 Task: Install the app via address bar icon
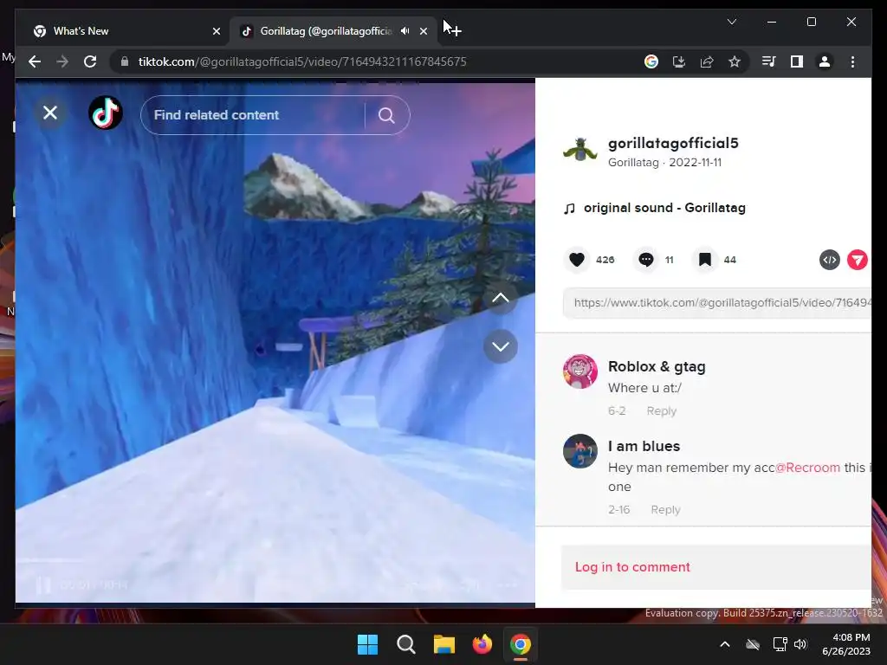pos(679,61)
